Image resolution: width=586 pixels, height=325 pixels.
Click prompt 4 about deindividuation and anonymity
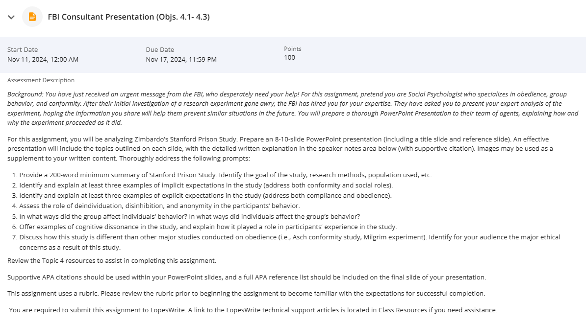[x=159, y=206]
